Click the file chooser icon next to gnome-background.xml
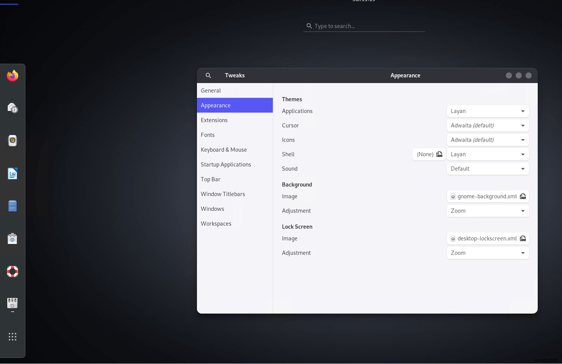Viewport: 562px width, 364px height. coord(523,196)
